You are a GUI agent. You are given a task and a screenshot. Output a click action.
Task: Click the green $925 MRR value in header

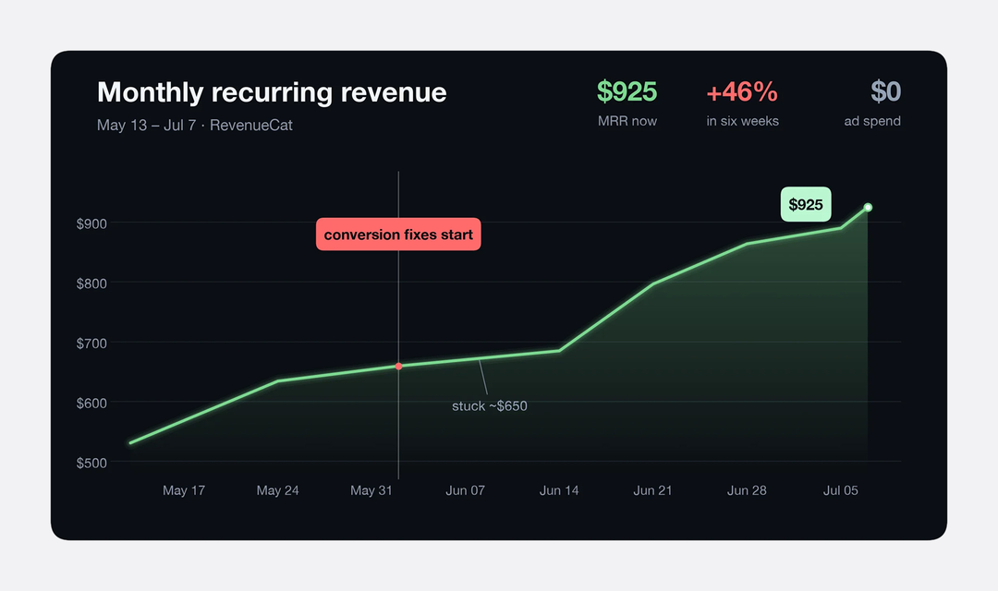(627, 91)
